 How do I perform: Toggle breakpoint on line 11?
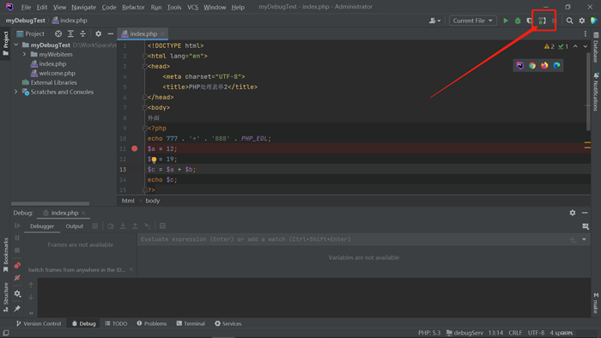135,148
